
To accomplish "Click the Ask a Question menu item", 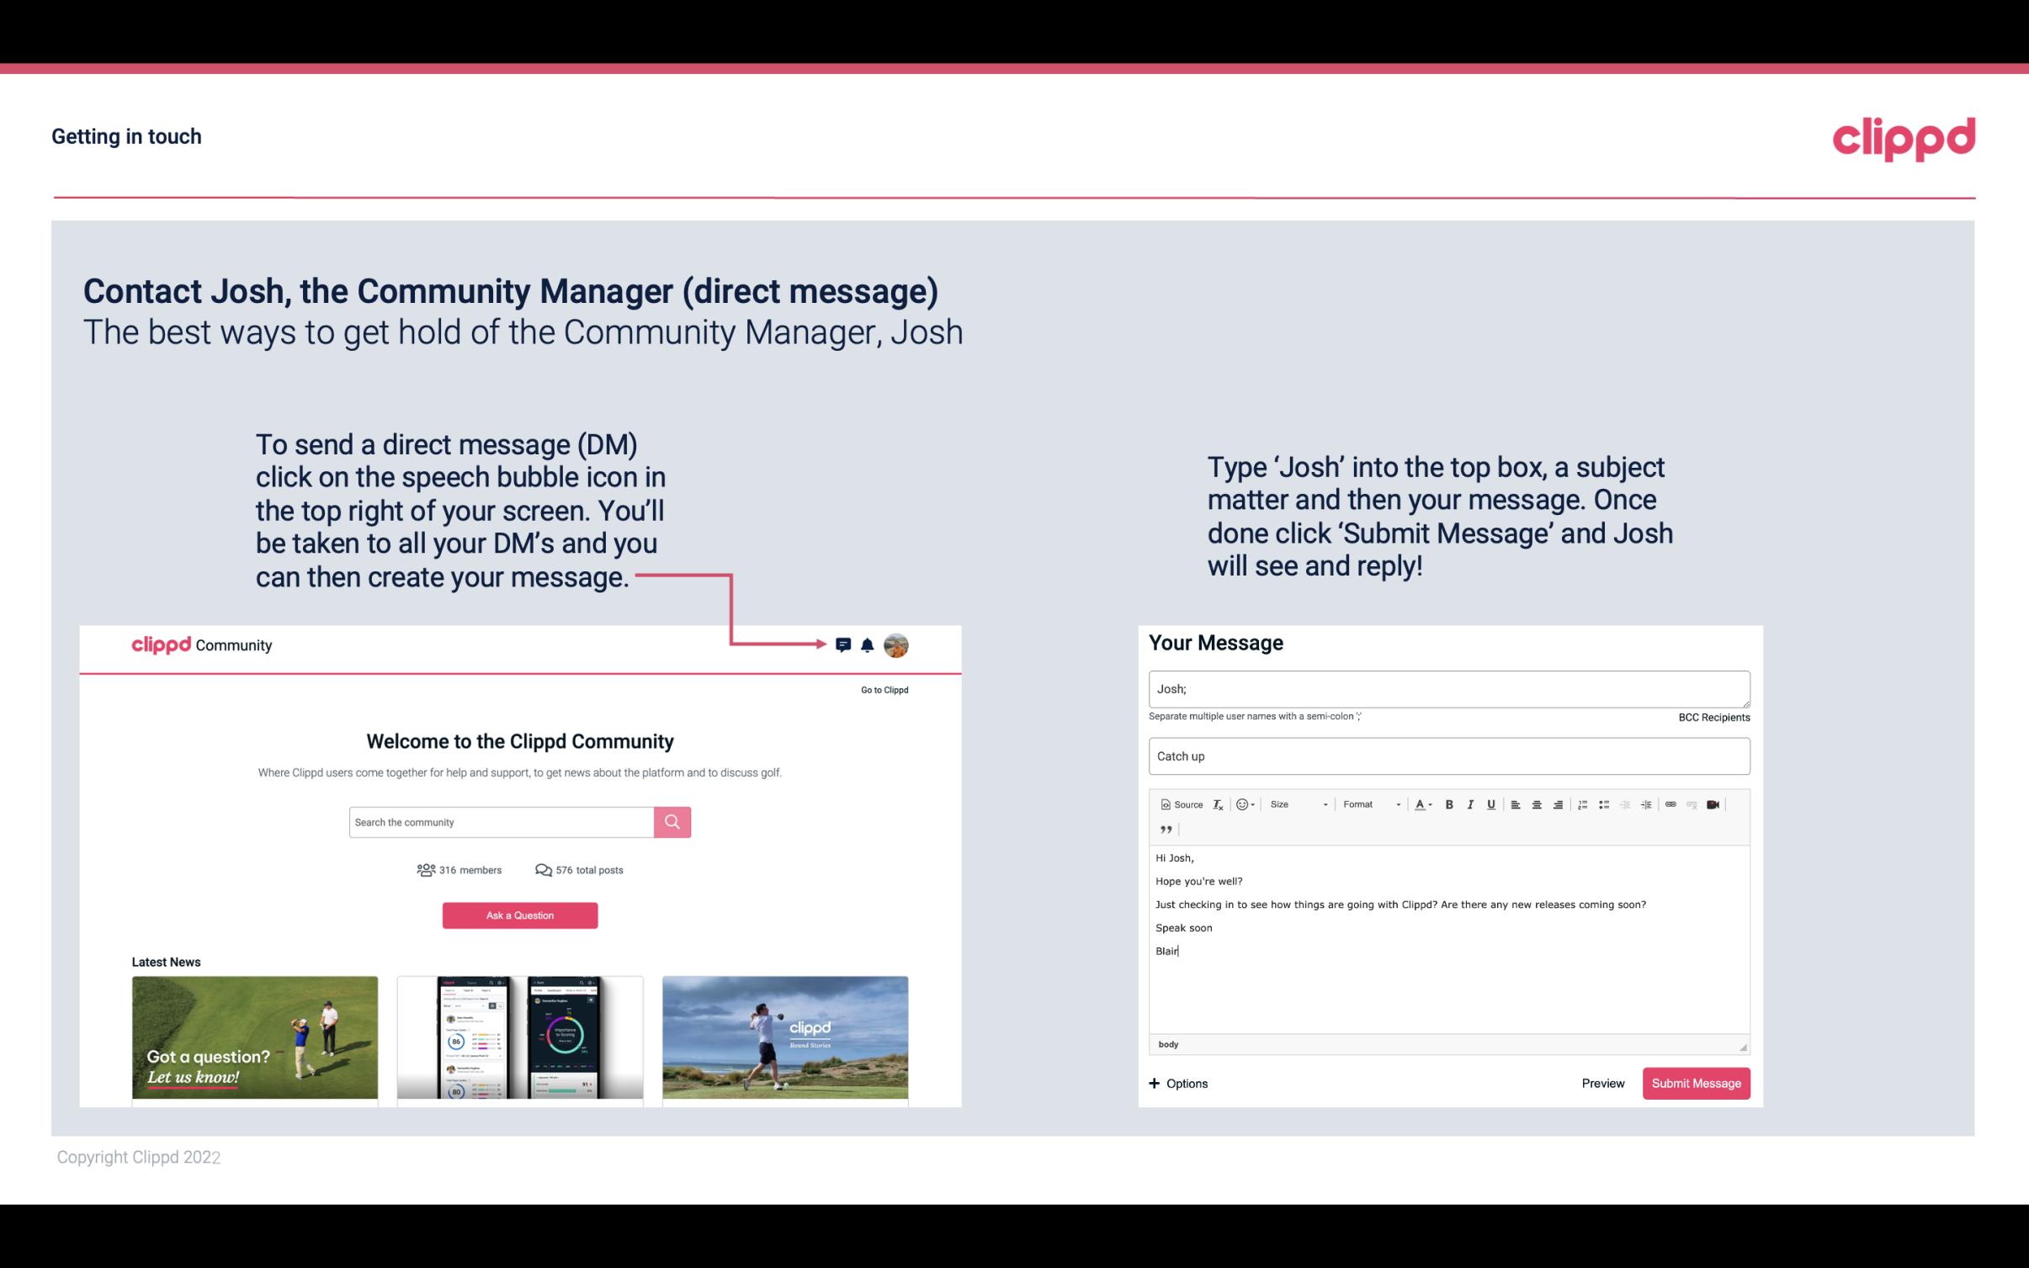I will 520,915.
